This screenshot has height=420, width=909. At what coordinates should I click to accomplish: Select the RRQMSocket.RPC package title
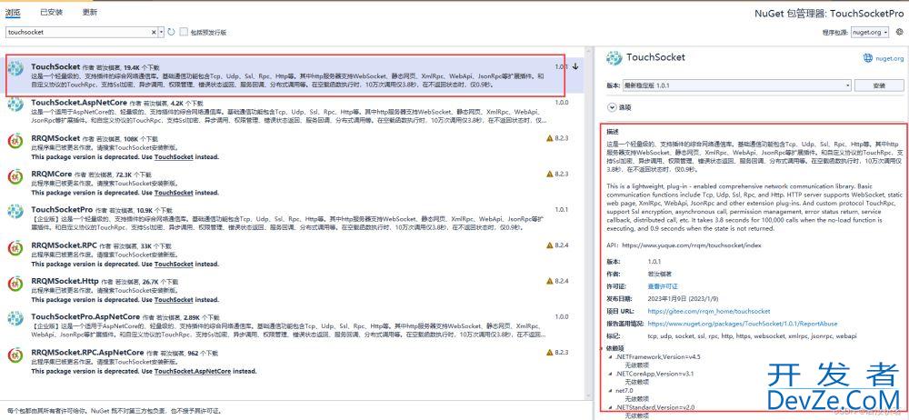tap(65, 245)
